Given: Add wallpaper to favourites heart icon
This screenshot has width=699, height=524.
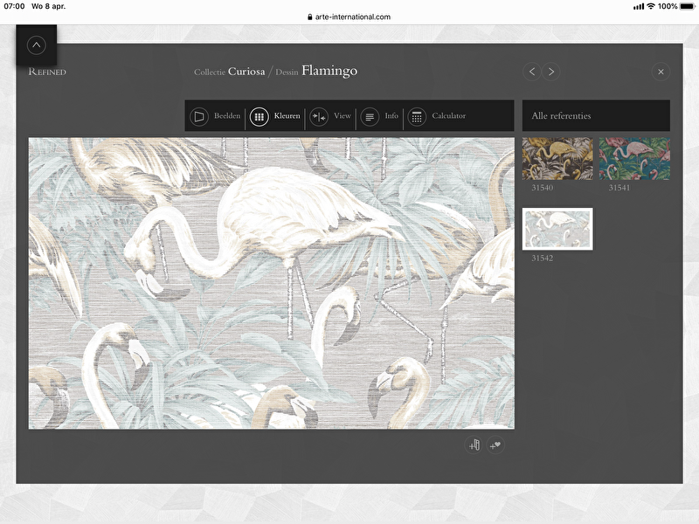Looking at the screenshot, I should coord(495,445).
